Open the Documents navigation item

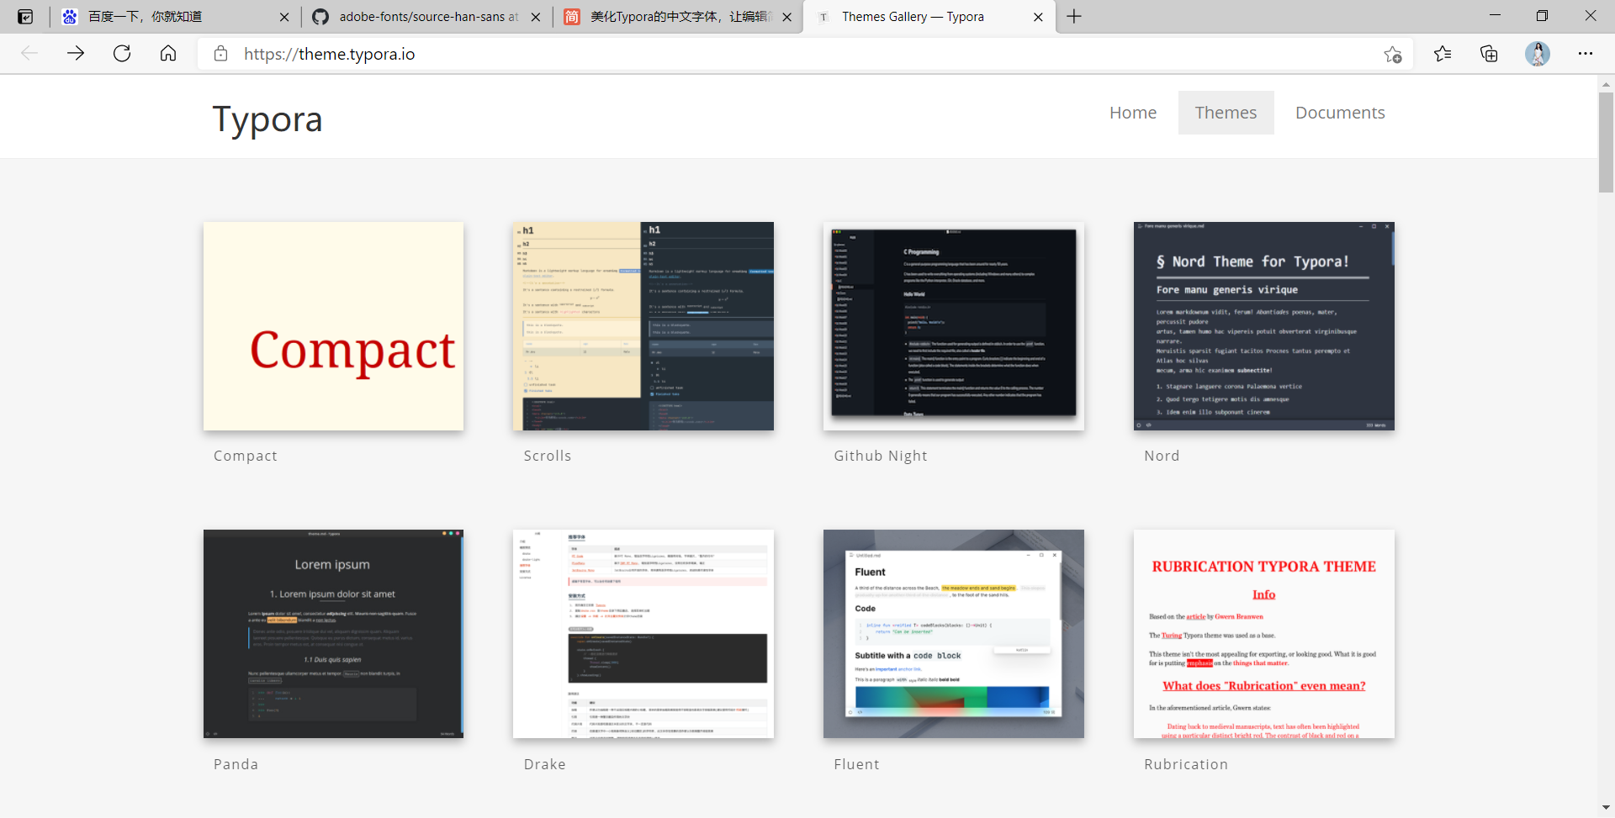[x=1340, y=113]
